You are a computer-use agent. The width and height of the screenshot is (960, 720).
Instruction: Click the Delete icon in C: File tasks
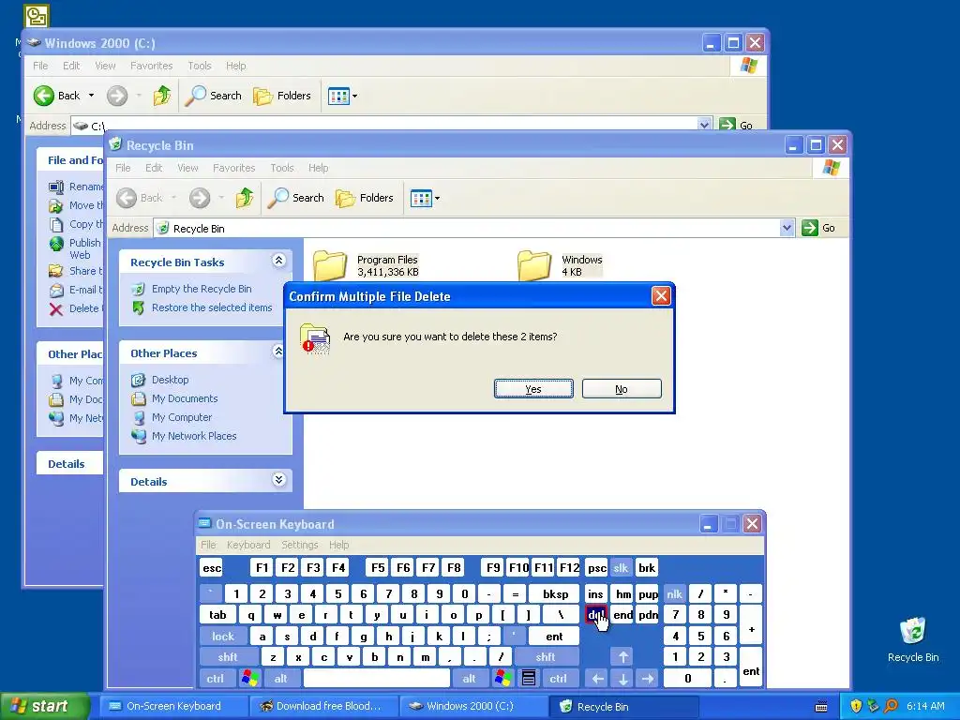point(56,308)
